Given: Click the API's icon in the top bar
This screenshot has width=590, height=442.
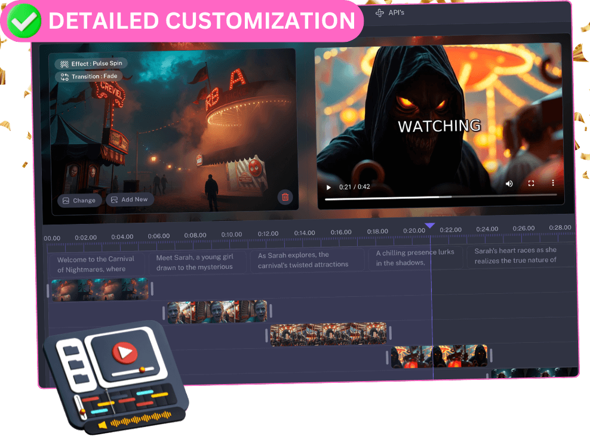Looking at the screenshot, I should tap(380, 12).
